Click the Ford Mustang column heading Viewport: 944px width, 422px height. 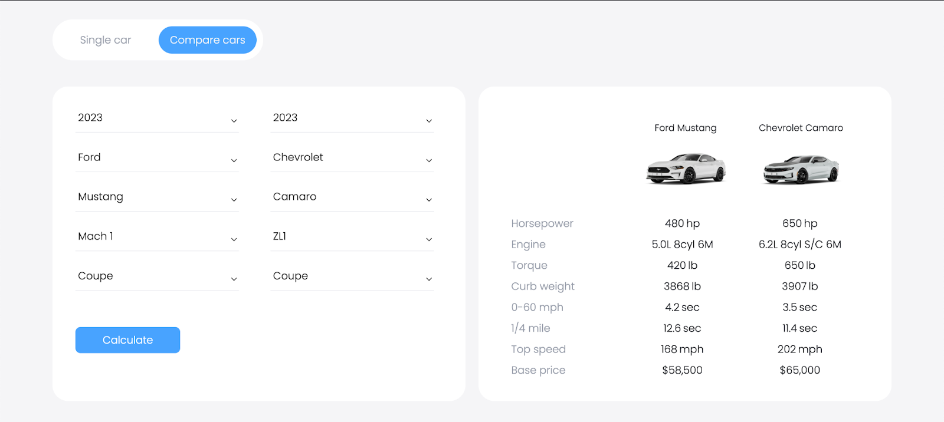click(x=685, y=128)
